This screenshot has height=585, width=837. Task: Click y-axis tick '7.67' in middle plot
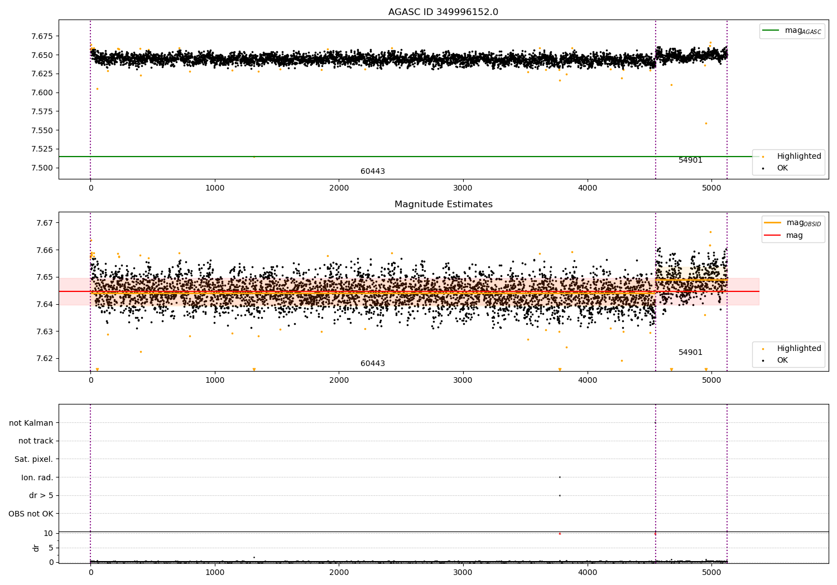click(x=45, y=223)
